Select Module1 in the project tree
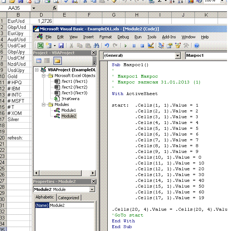The height and width of the screenshot is (231, 231). click(68, 110)
